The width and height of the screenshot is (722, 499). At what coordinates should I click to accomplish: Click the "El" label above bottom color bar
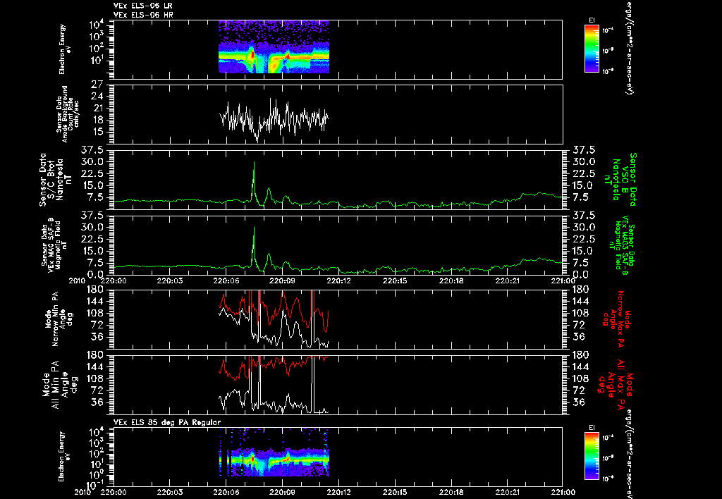592,428
